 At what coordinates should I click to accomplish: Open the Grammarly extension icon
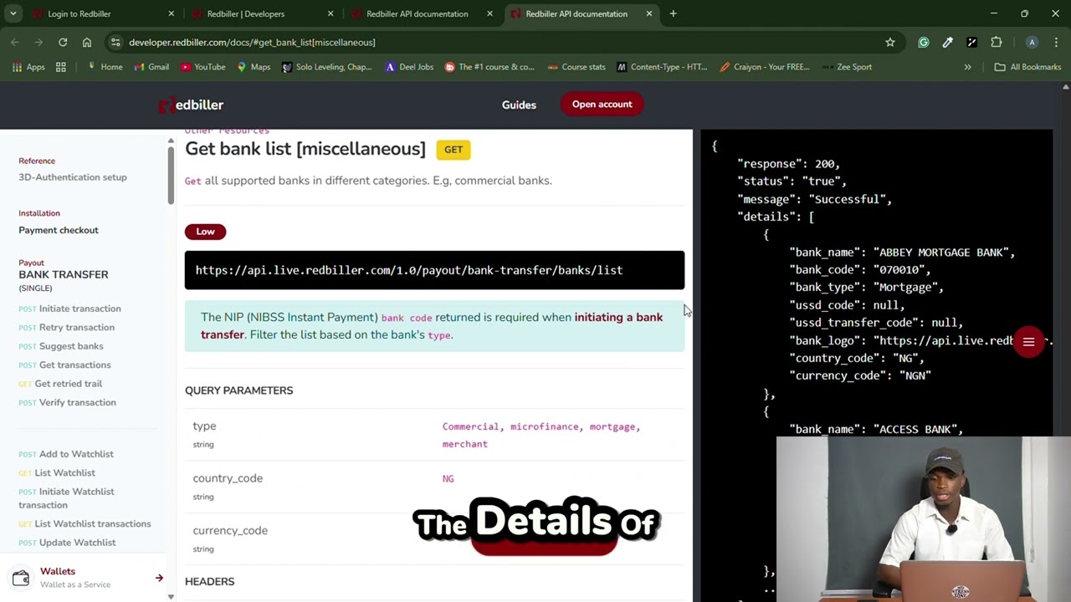(x=924, y=42)
